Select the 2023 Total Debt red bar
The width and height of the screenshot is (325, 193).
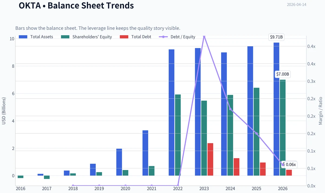pos(210,159)
